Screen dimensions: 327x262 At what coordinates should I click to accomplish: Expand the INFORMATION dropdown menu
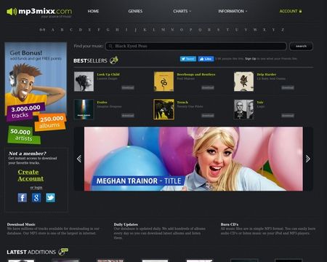[x=233, y=11]
